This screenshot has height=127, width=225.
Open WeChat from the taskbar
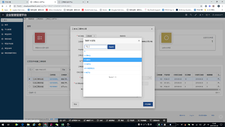coord(57,125)
